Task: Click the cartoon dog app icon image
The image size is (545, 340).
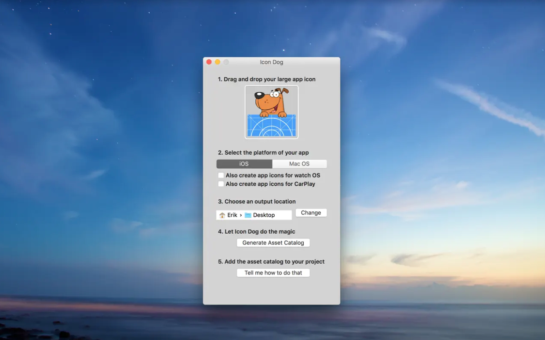Action: (271, 112)
